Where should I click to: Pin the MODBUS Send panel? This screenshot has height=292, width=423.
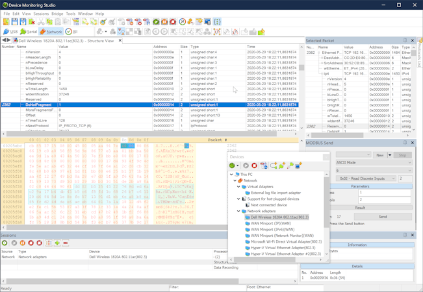pos(405,143)
